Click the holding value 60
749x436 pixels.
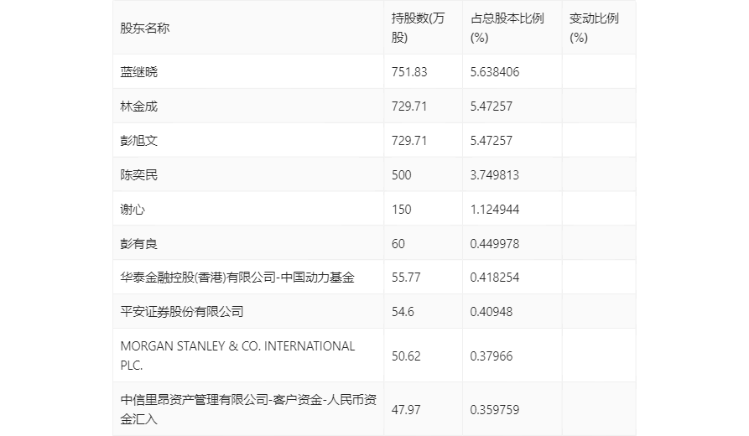398,244
